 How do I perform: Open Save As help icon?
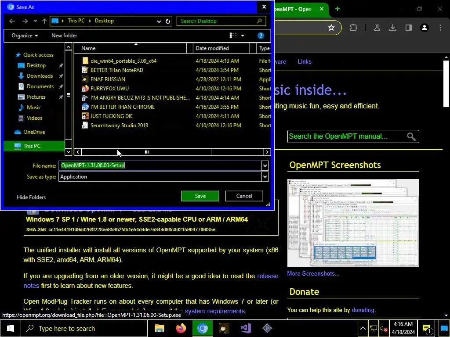pyautogui.click(x=261, y=36)
